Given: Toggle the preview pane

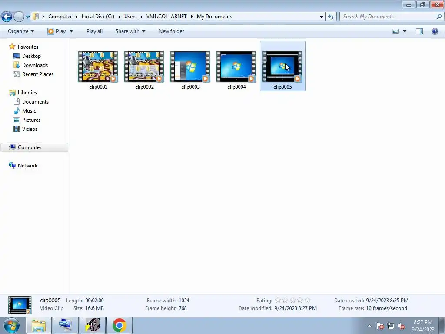Looking at the screenshot, I should tap(419, 31).
